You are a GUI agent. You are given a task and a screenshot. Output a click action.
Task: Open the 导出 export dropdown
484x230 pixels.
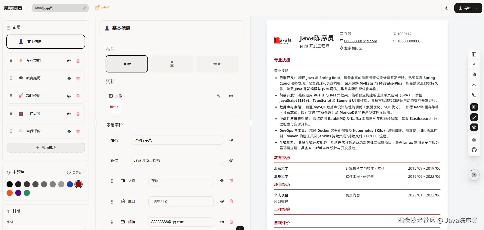tap(468, 8)
